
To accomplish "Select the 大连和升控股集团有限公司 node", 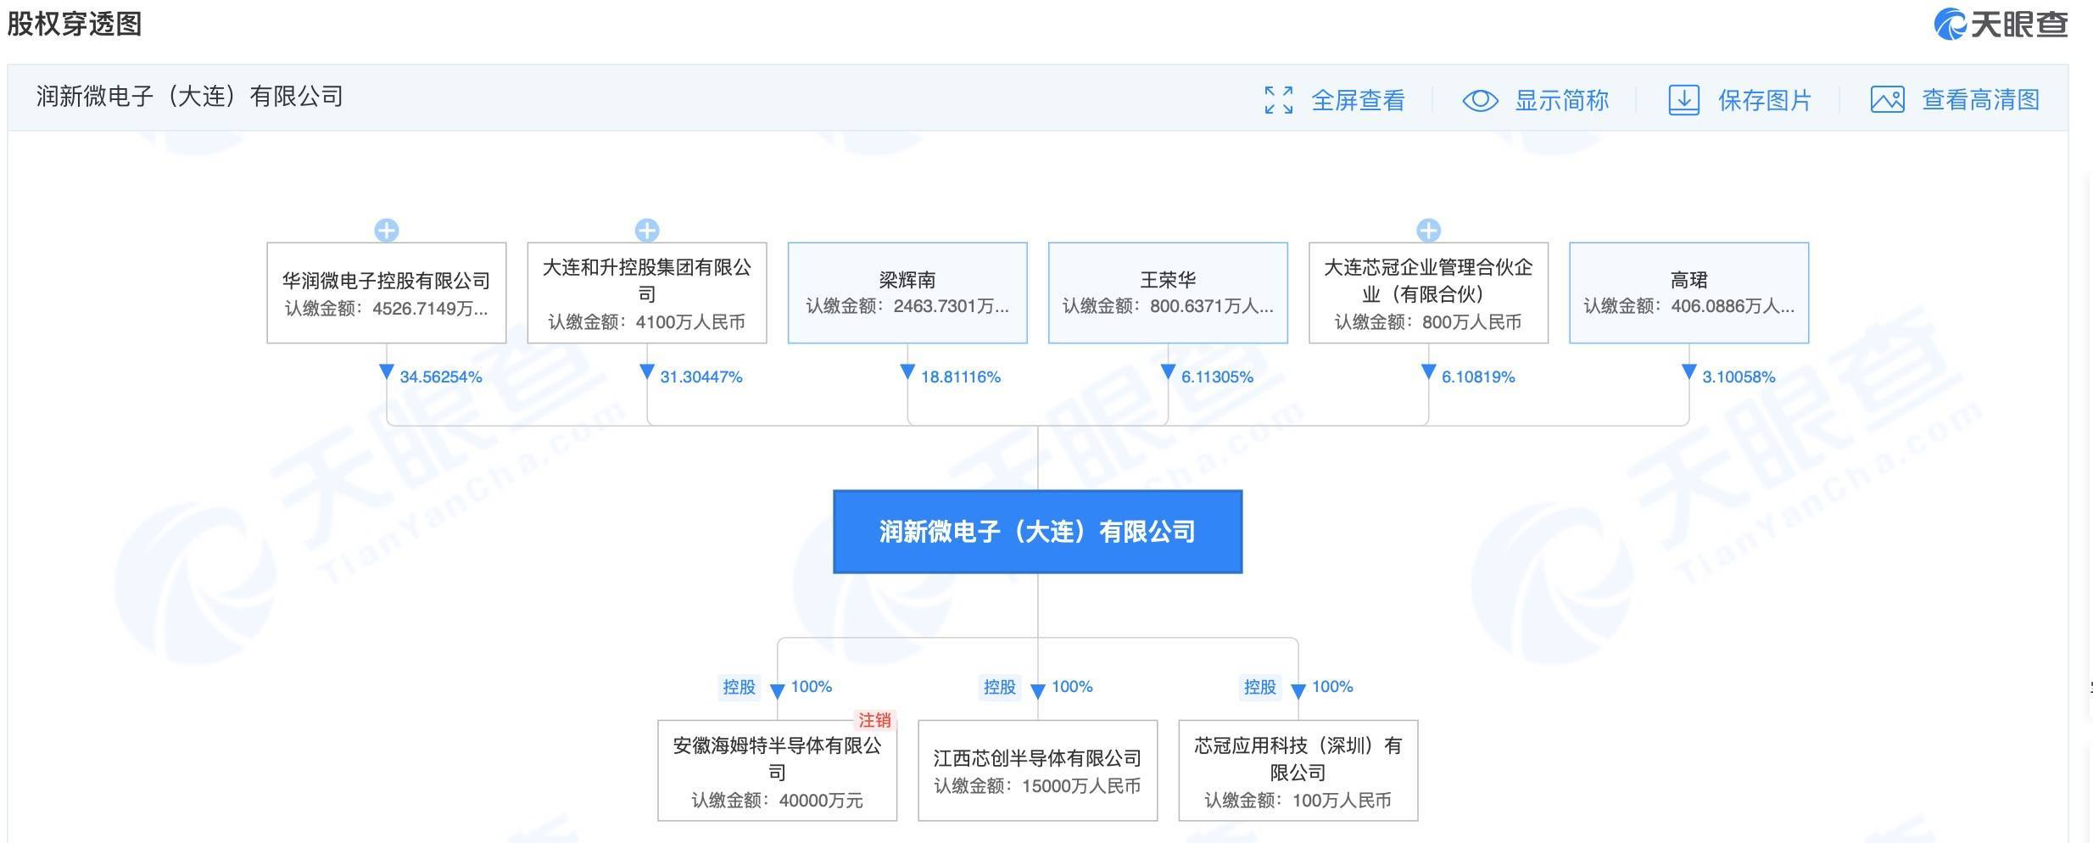I will pyautogui.click(x=647, y=293).
